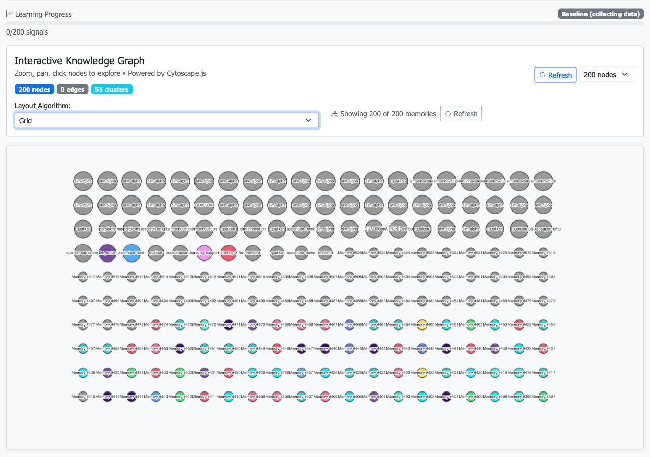Expand the Layout Algorithm Grid dropdown
This screenshot has height=457, width=650.
tap(167, 120)
